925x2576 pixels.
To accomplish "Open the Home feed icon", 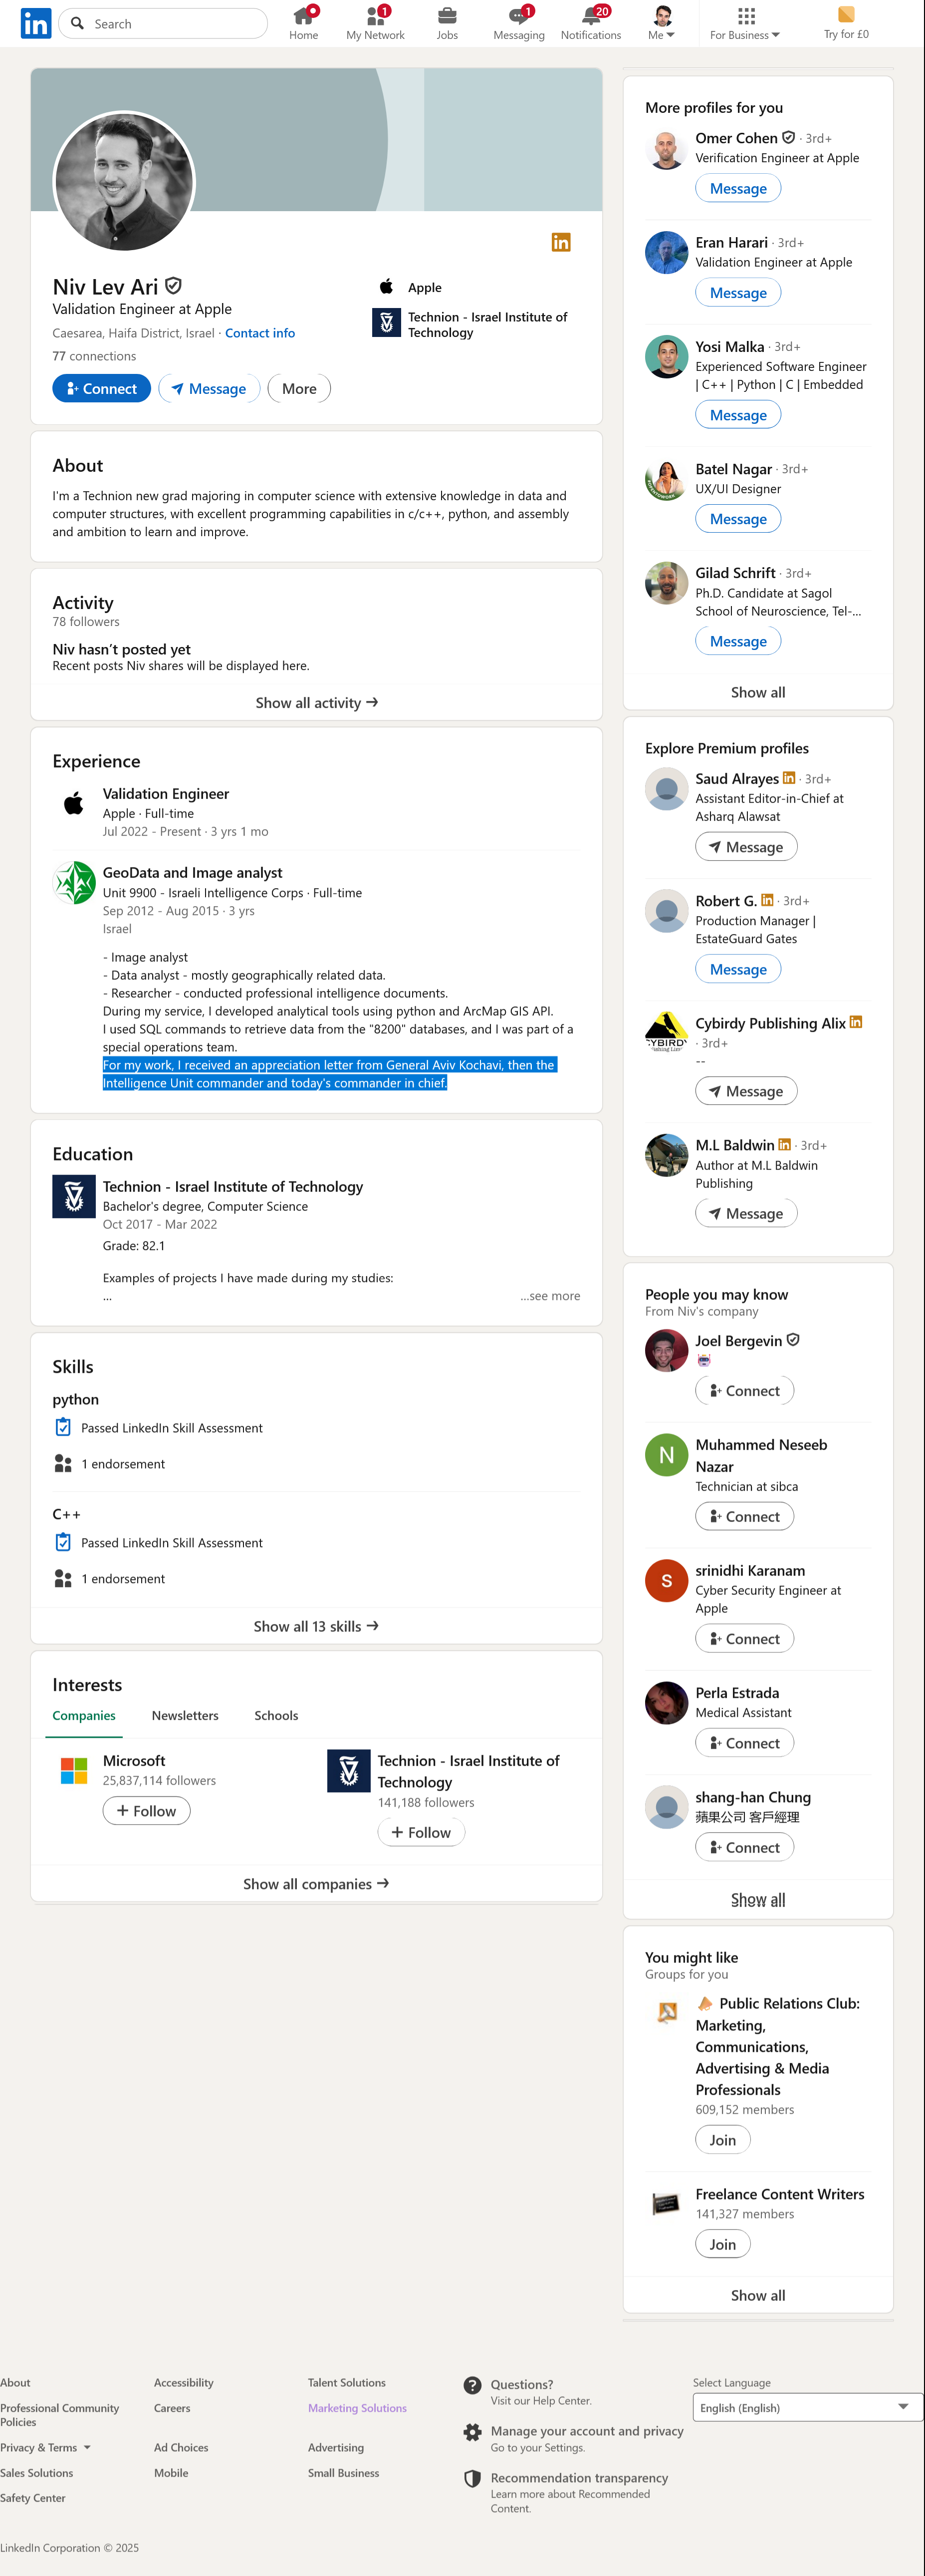I will pos(304,16).
